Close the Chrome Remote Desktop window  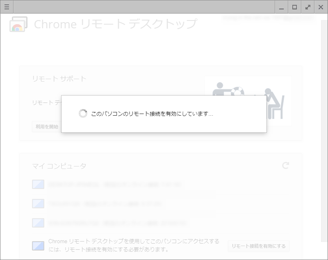(x=321, y=7)
